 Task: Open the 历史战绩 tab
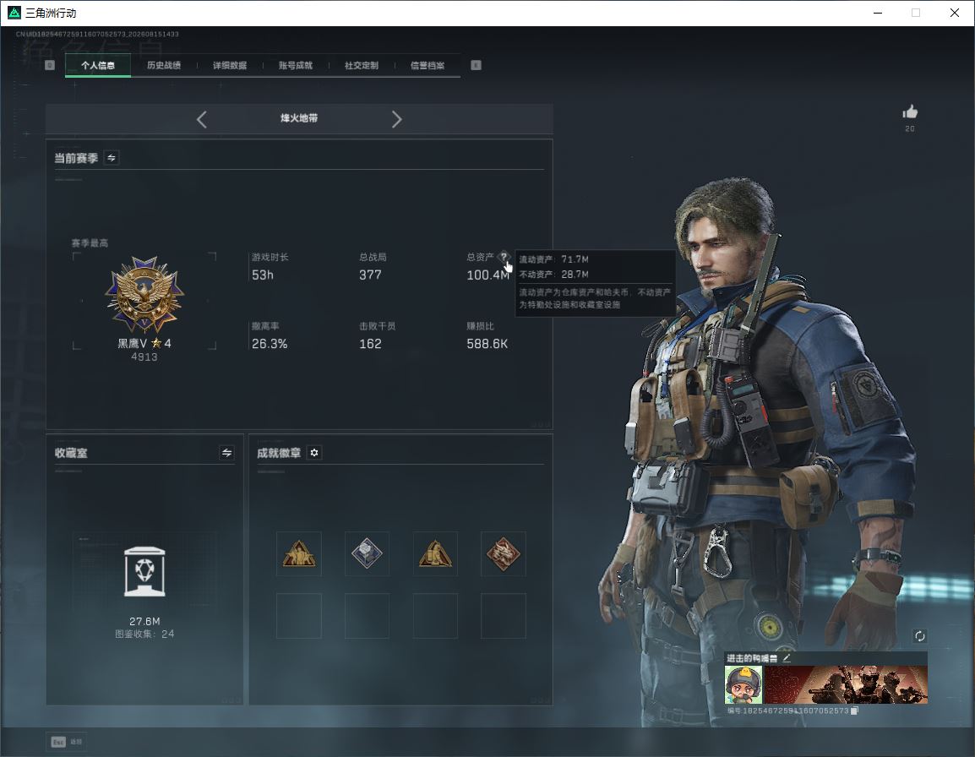point(164,65)
